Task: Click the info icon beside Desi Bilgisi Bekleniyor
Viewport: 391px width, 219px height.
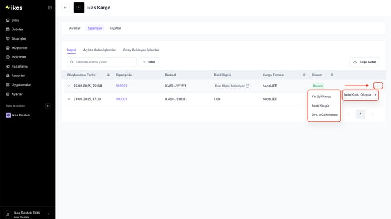Action: click(x=247, y=86)
